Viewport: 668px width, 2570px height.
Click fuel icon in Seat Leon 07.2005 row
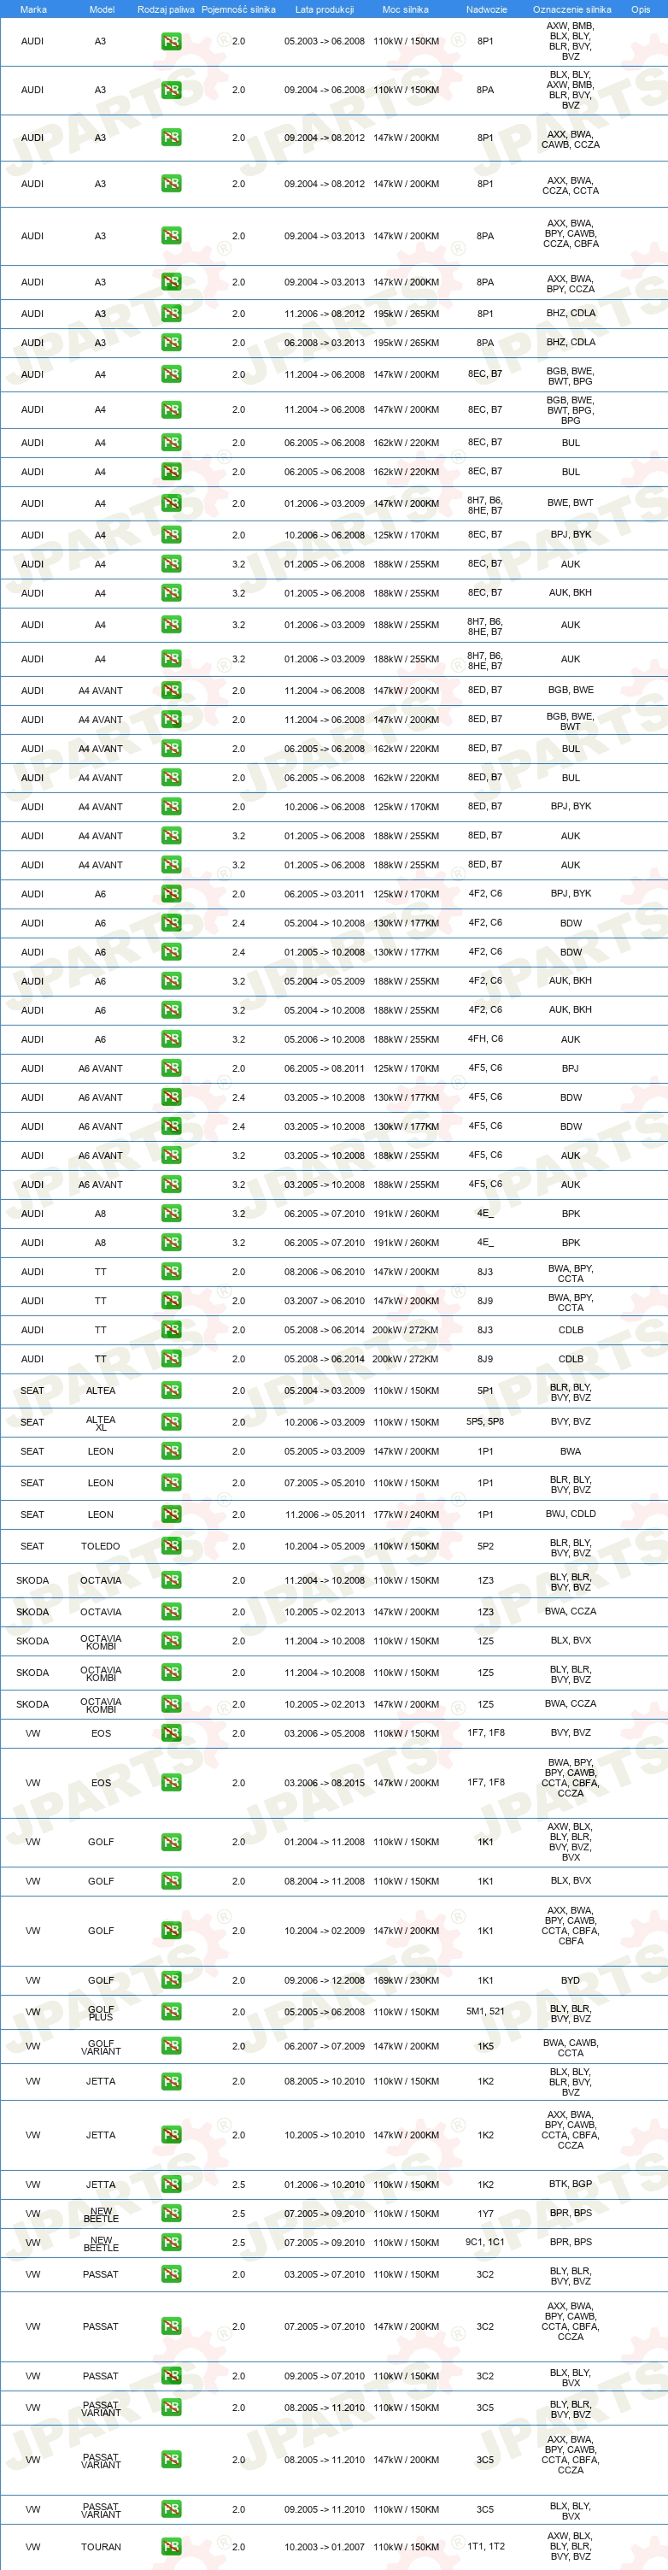click(x=172, y=1485)
